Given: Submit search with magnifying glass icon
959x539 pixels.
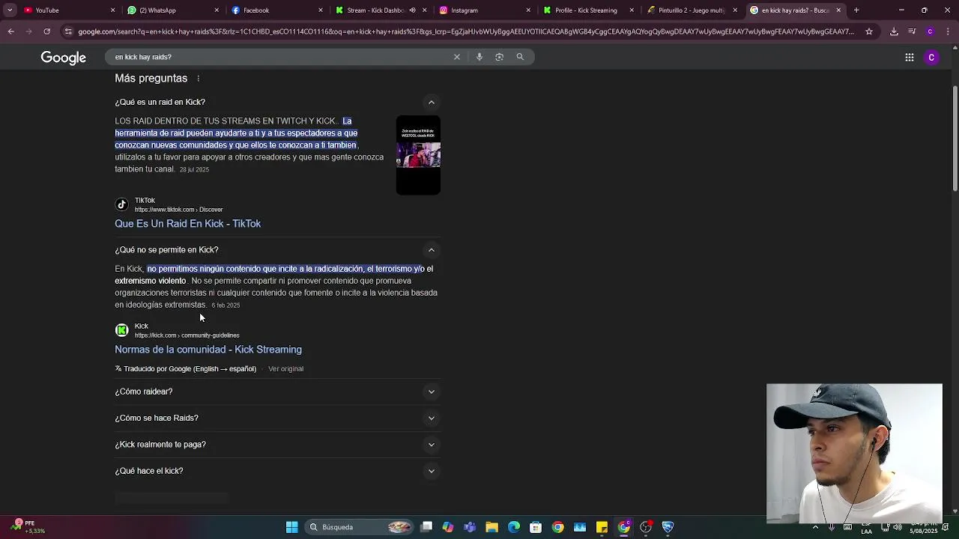Looking at the screenshot, I should pyautogui.click(x=520, y=57).
